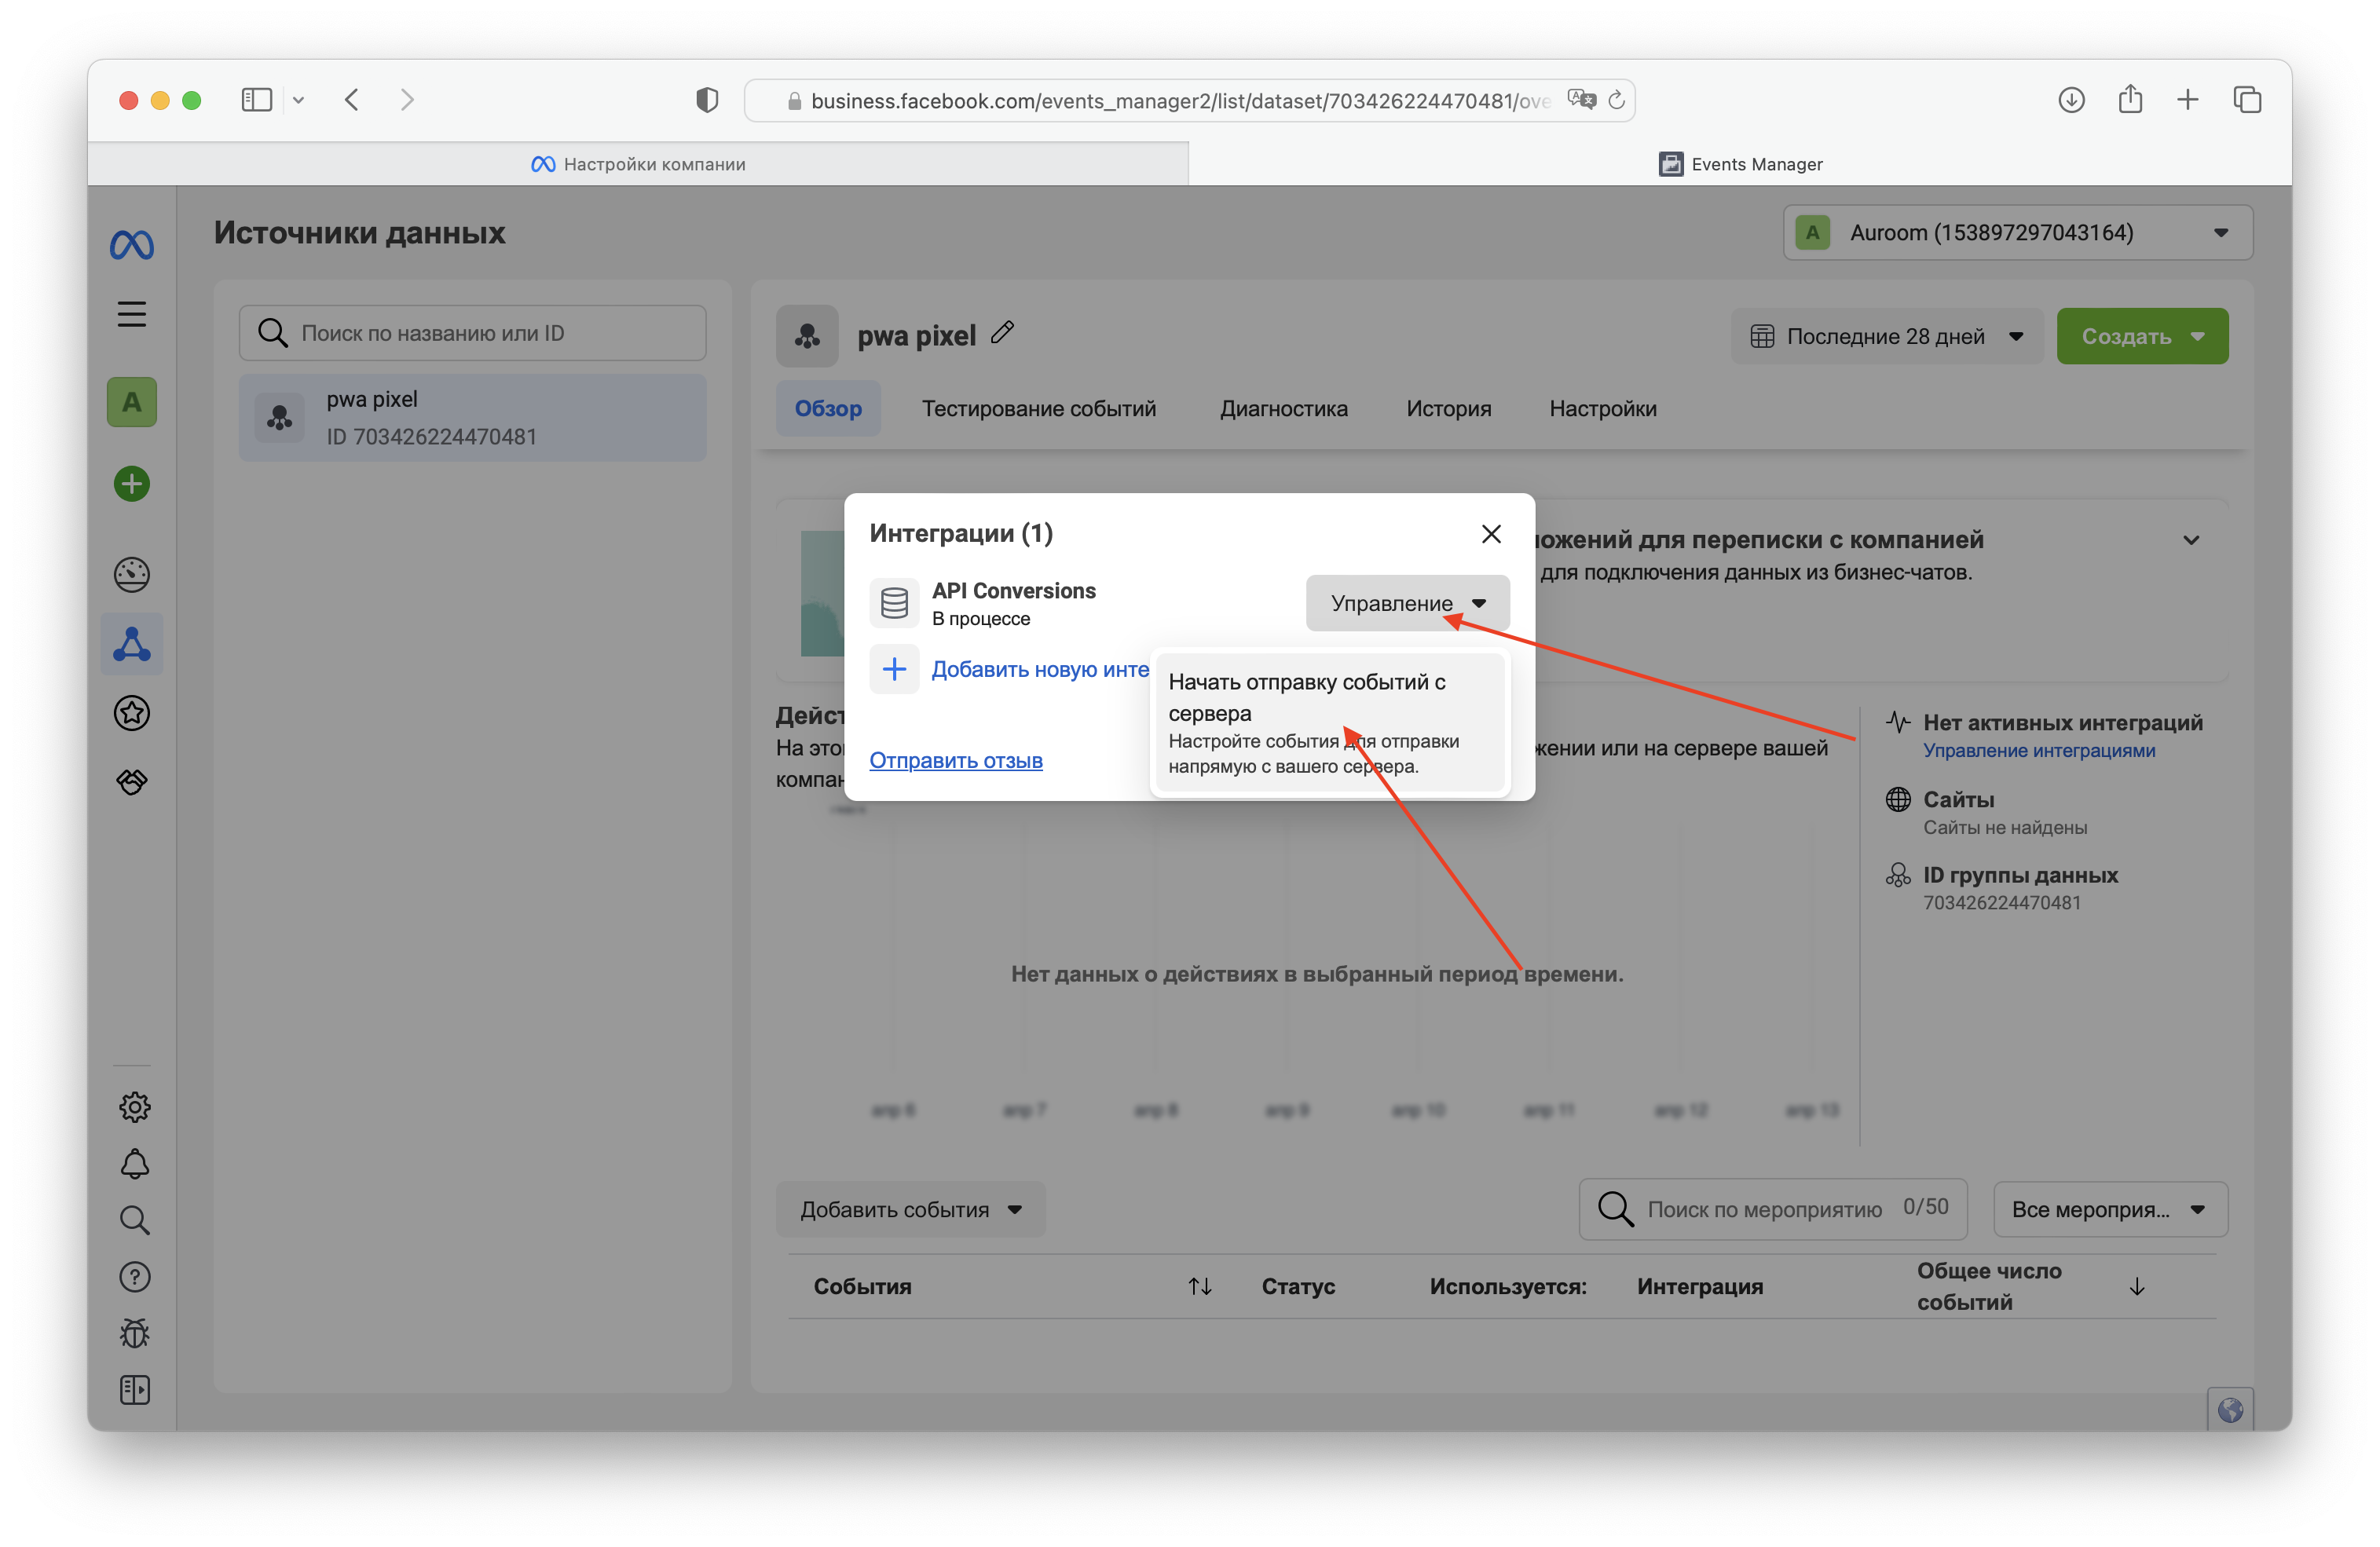Switch to the Диагностика tab
The width and height of the screenshot is (2380, 1547).
[x=1283, y=409]
